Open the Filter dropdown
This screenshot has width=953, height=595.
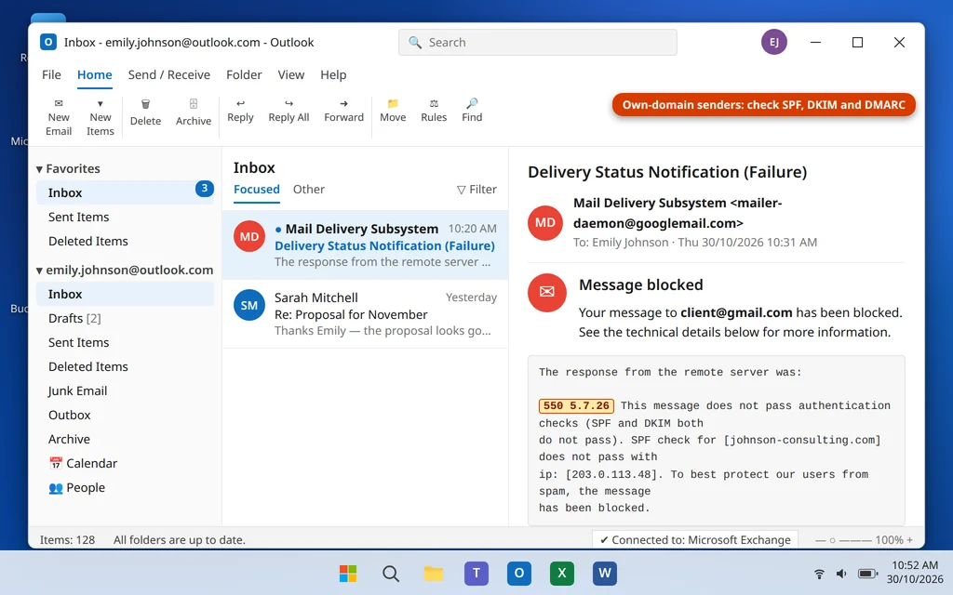pos(476,190)
